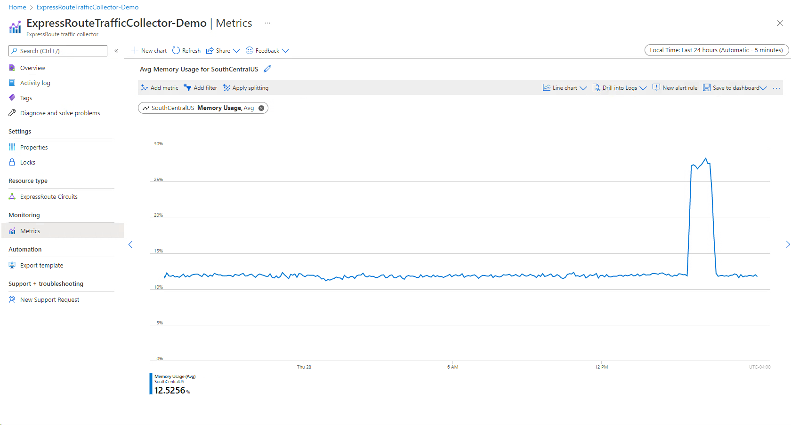Click the Search (Ctrl+/) input field
This screenshot has height=425, width=791.
point(58,51)
